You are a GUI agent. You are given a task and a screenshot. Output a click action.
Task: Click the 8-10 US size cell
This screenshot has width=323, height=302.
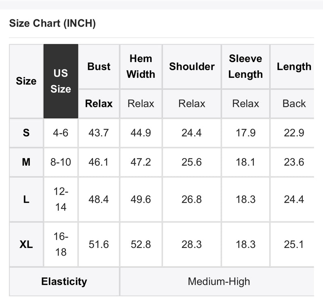[61, 162]
